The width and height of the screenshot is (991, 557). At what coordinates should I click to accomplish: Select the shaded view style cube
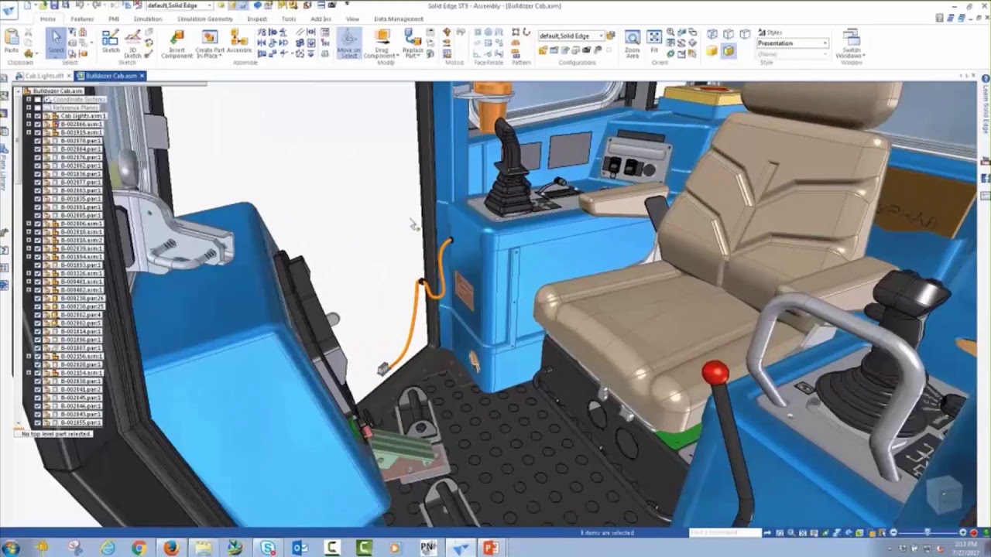pyautogui.click(x=712, y=51)
